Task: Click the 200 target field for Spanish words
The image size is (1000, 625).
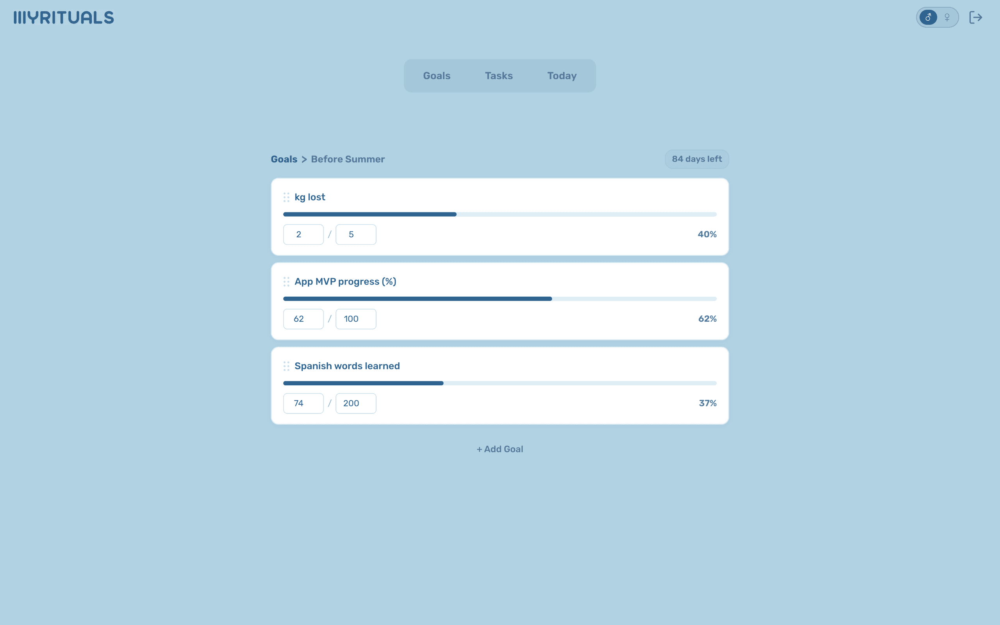Action: click(356, 403)
